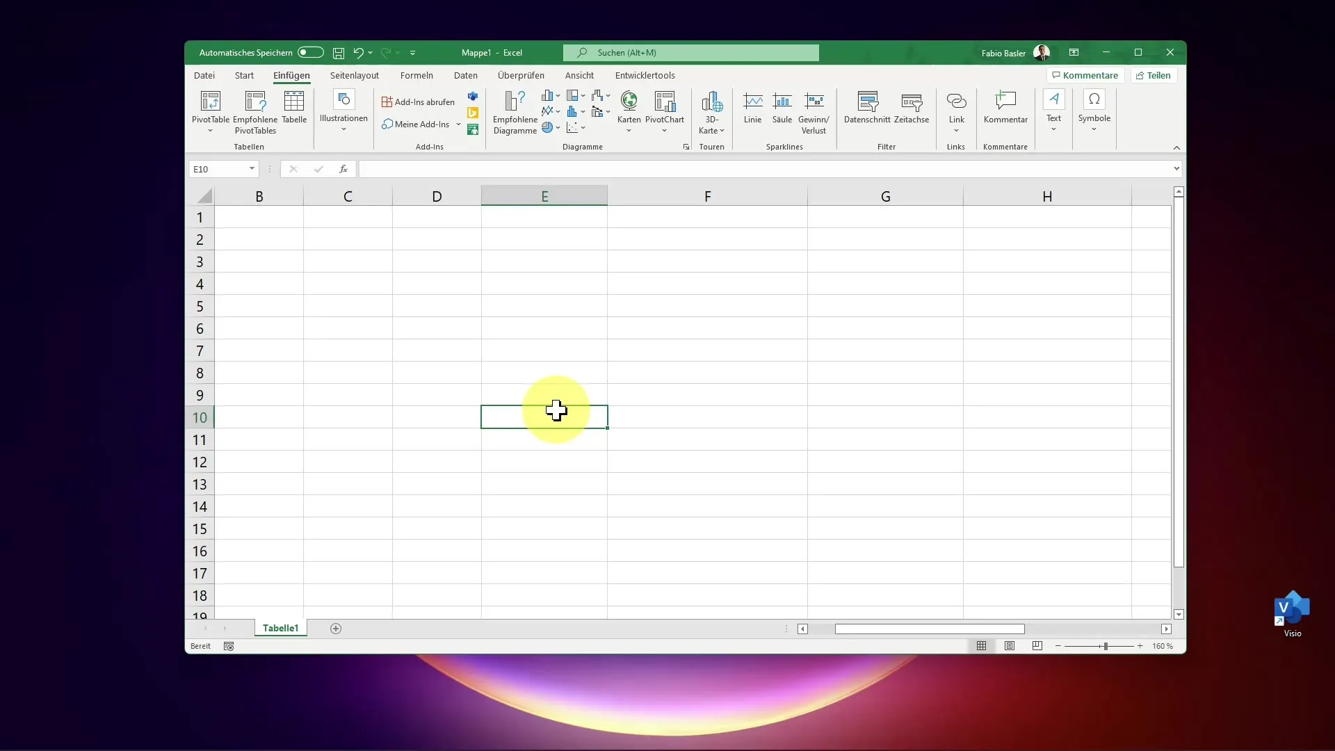Open Meine Add-Ins

(x=416, y=124)
